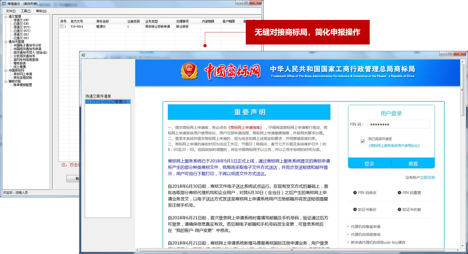Viewport: 468px width, 254px height.
Task: Select 待递交 (CN) in the tree
Action: [x=21, y=20]
